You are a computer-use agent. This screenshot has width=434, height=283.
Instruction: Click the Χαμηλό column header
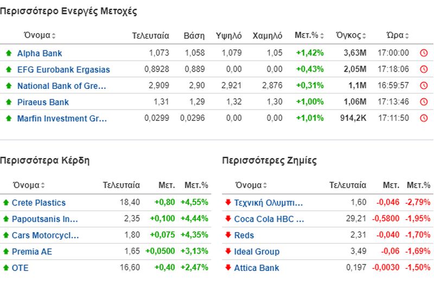point(267,36)
